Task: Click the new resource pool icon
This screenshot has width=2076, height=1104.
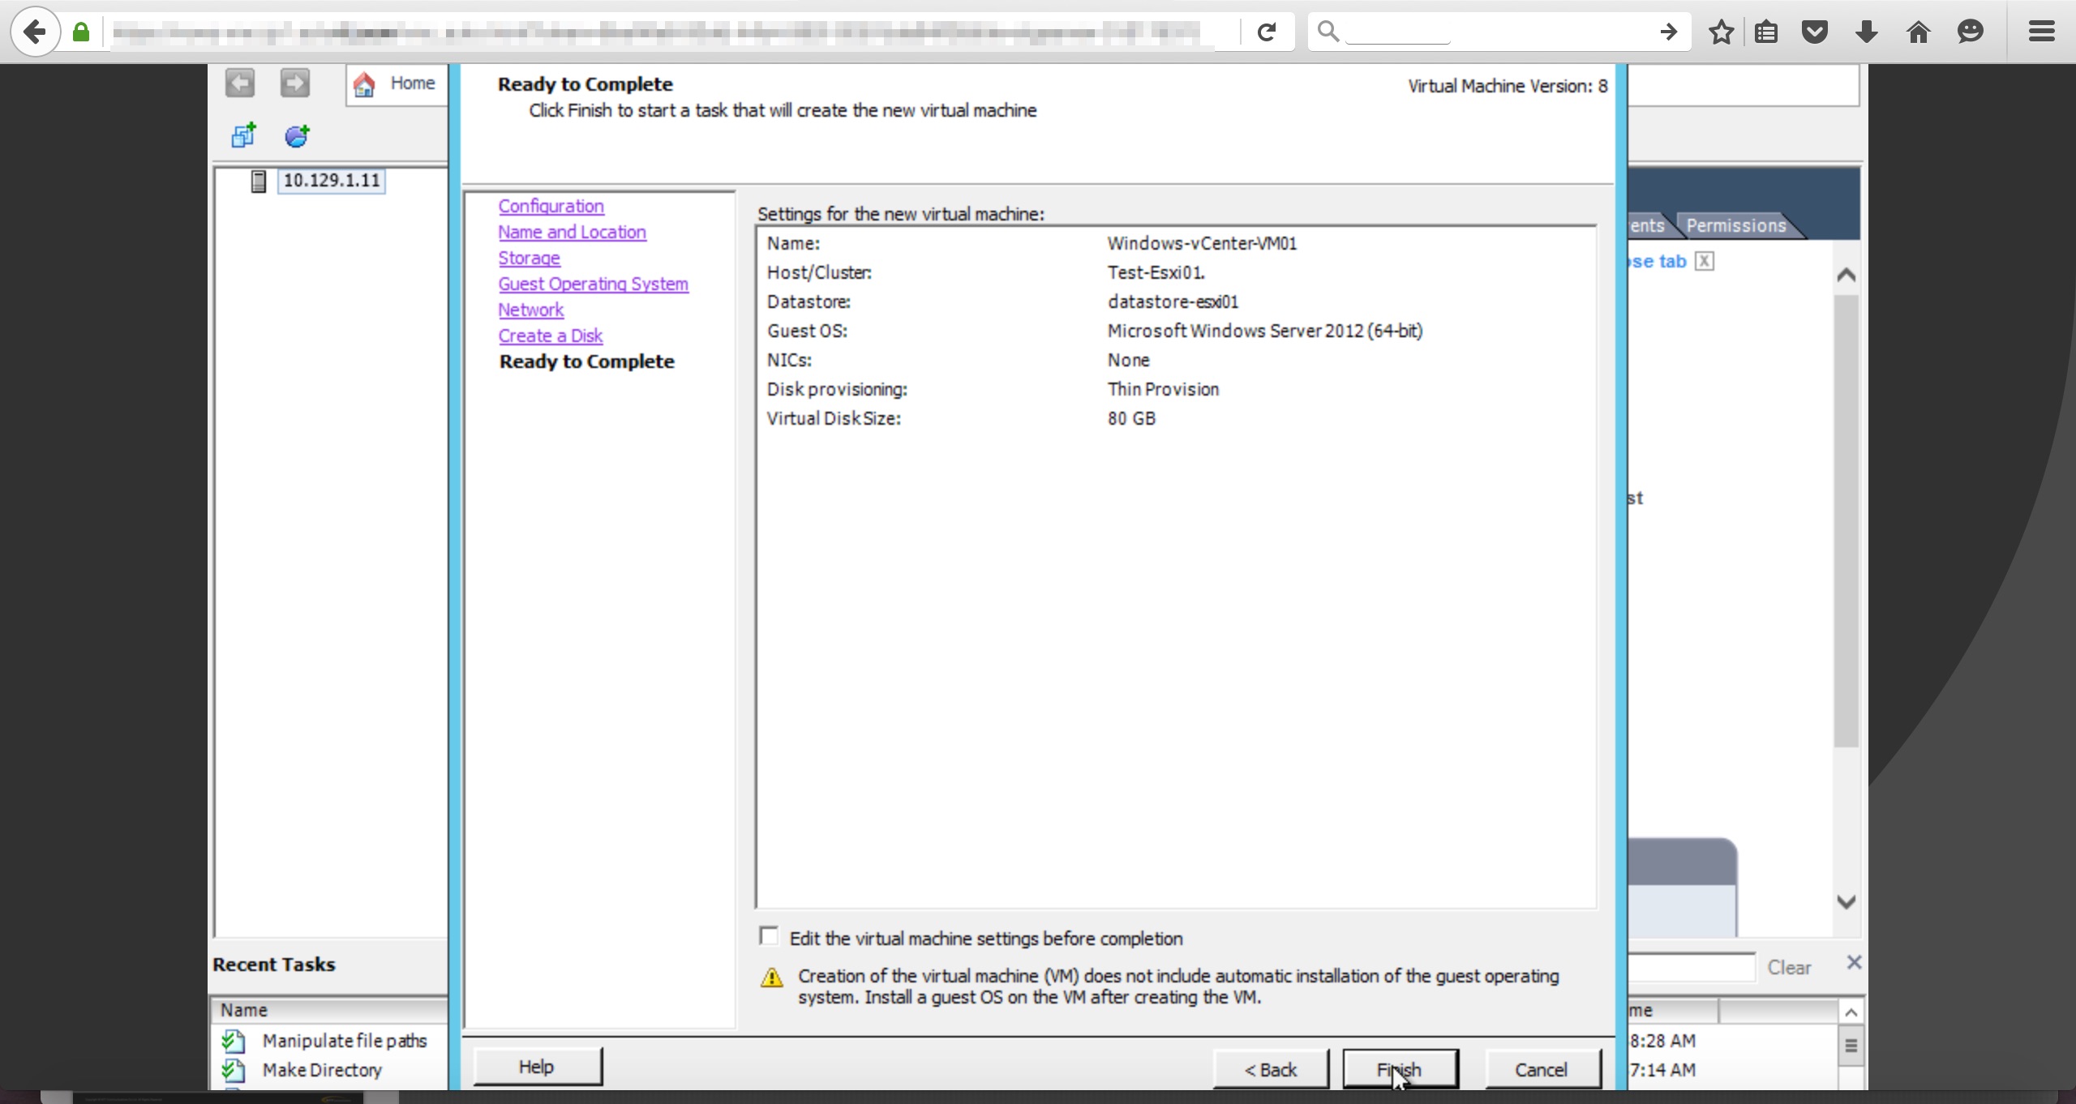Action: pos(297,135)
